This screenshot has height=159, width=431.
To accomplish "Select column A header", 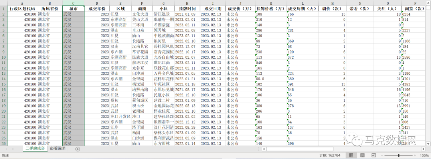I will (22, 3).
